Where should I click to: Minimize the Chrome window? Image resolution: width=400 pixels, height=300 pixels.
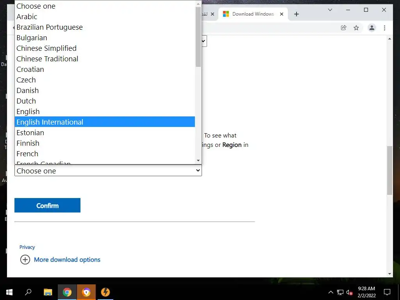coord(348,10)
